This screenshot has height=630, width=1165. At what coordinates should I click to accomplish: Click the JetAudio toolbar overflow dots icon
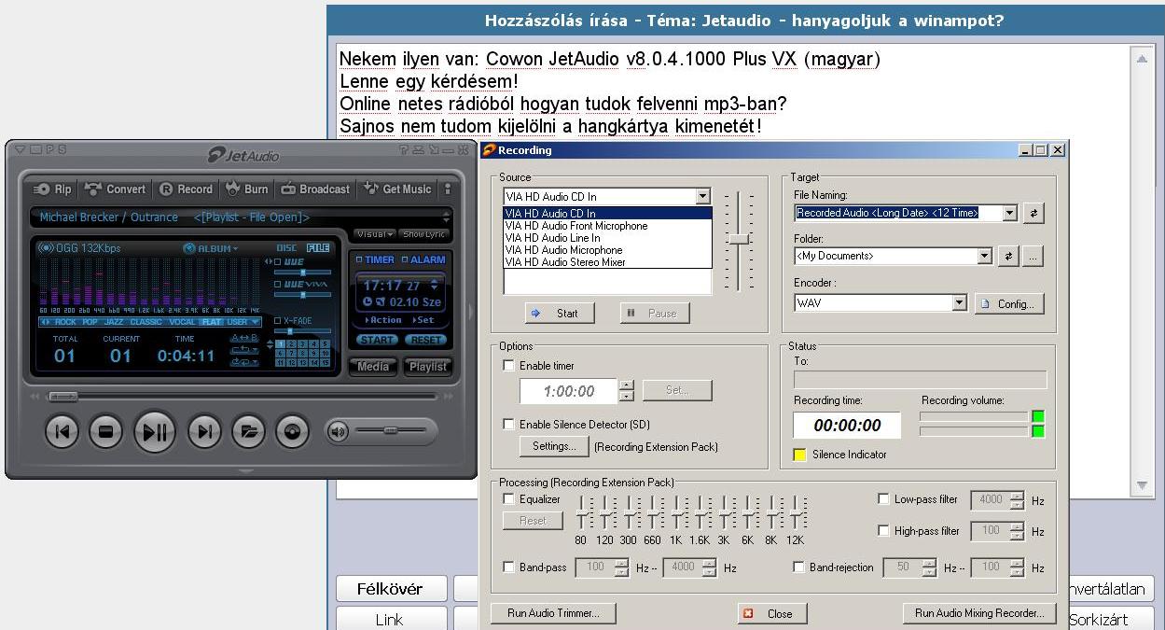point(448,189)
